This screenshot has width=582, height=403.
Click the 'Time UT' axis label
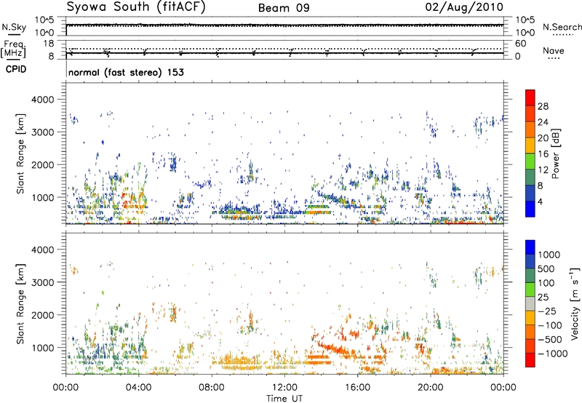284,399
